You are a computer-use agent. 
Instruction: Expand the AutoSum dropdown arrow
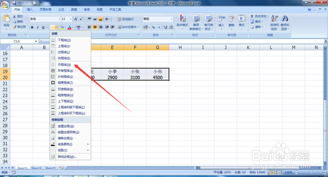268,16
